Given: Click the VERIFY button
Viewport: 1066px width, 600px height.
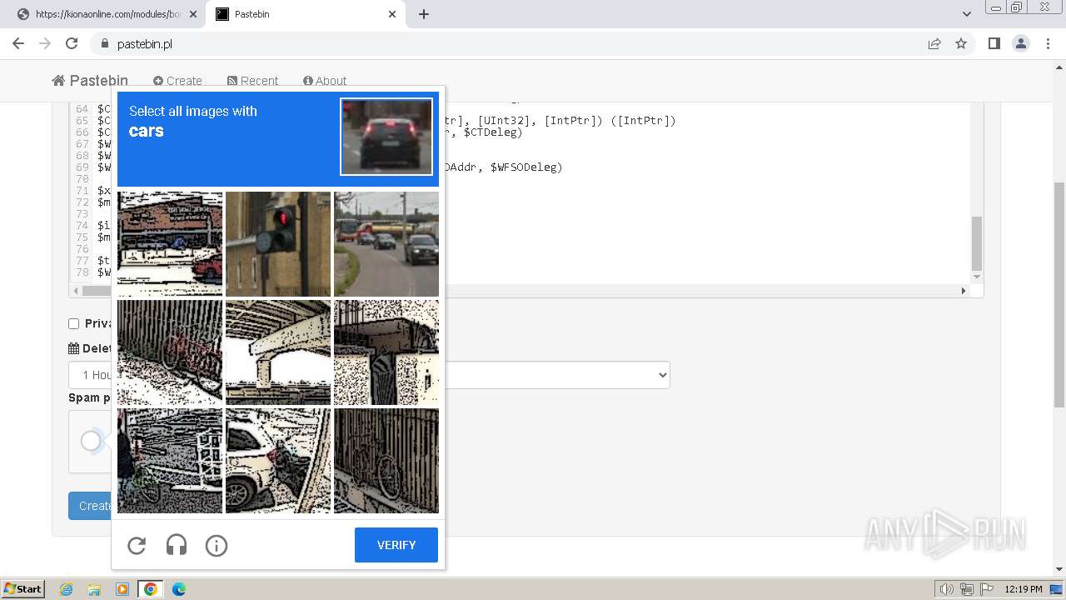Looking at the screenshot, I should [x=396, y=545].
